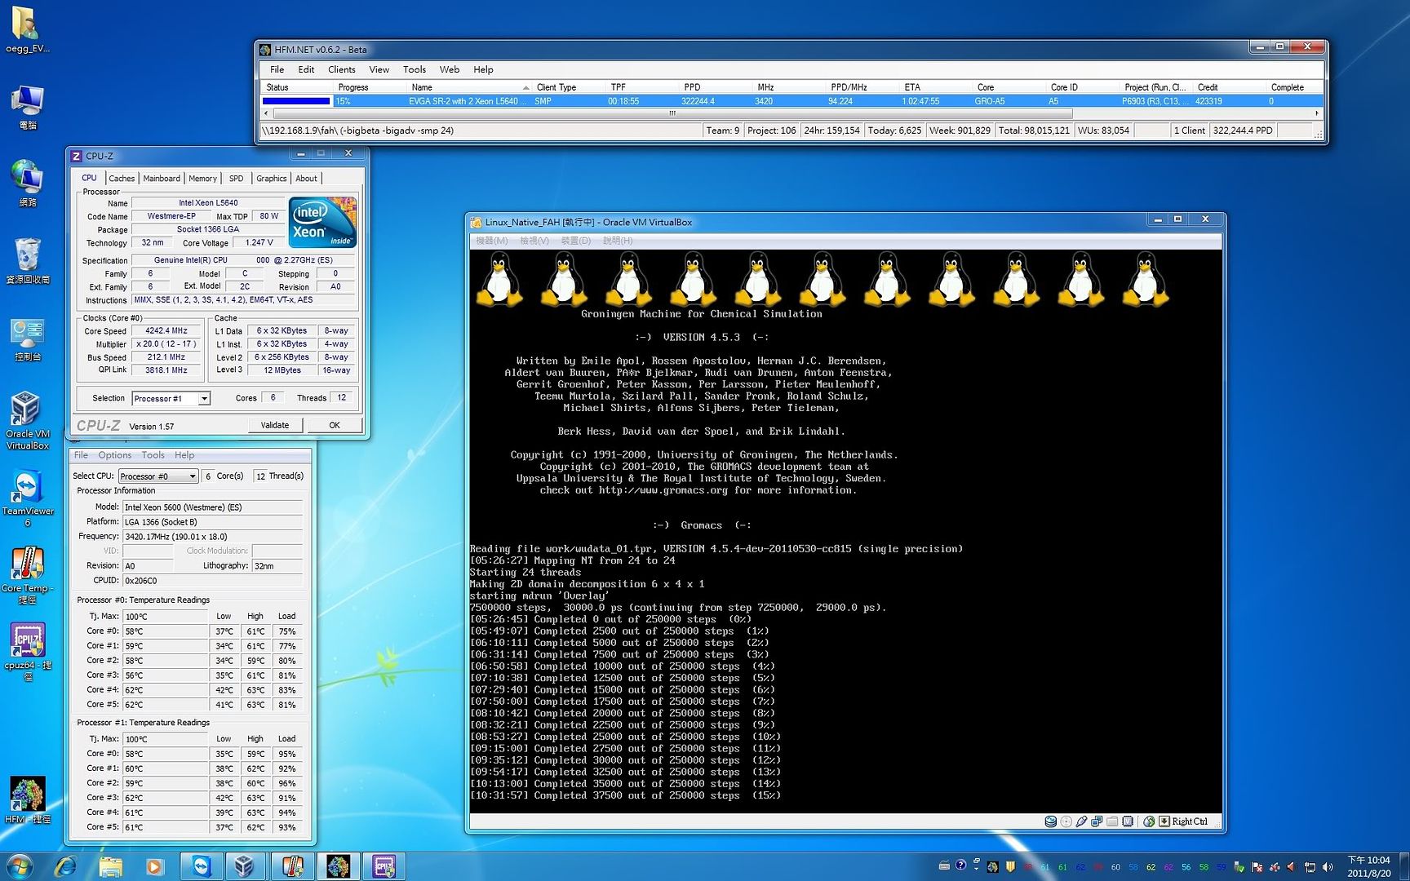Open the Network desktop icon
The width and height of the screenshot is (1410, 881).
coord(27,183)
